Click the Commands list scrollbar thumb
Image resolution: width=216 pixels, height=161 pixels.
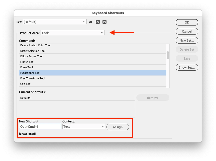point(168,55)
